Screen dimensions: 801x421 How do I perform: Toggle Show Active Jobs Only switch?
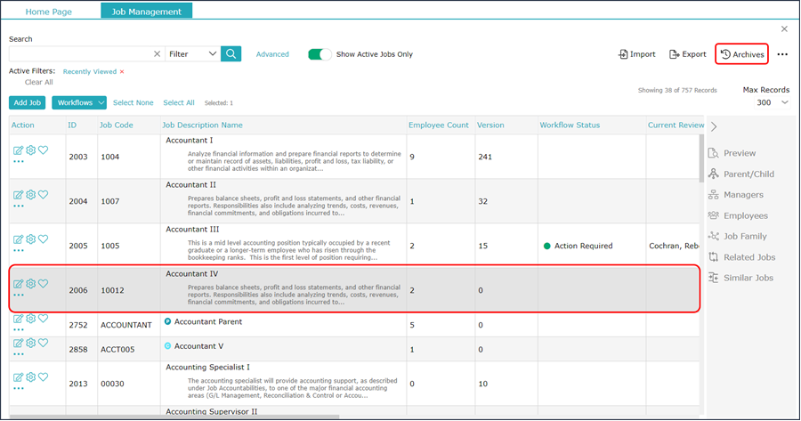(320, 54)
